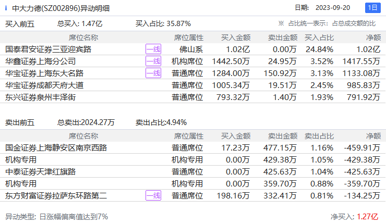
Task: Click sell amount 477.15万
Action: pyautogui.click(x=280, y=148)
